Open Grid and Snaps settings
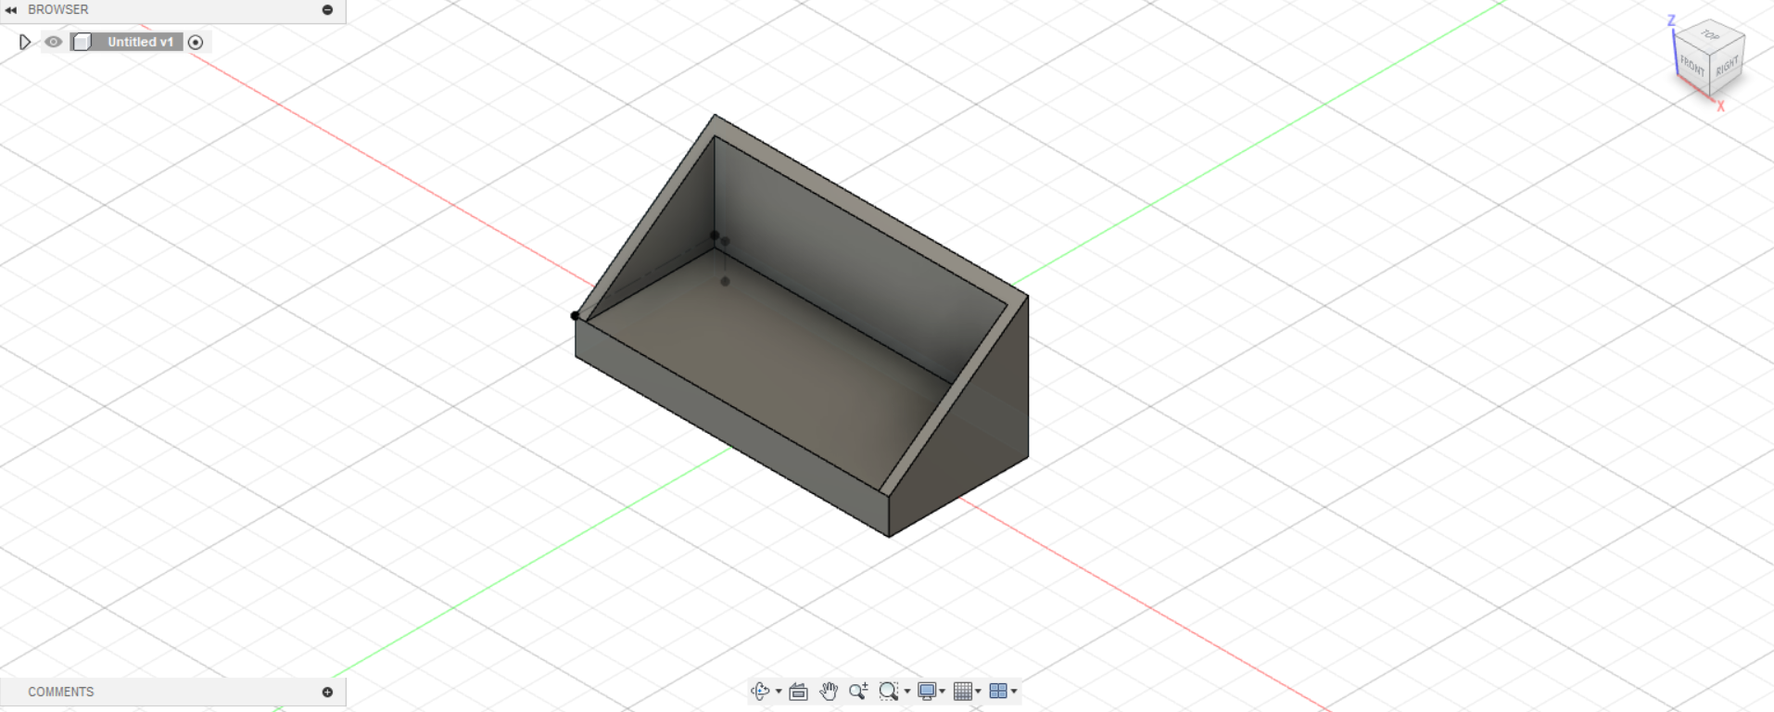The image size is (1774, 712). [x=963, y=691]
